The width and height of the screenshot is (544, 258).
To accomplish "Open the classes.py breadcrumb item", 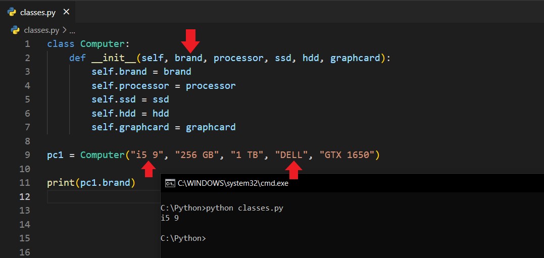I will coord(41,30).
